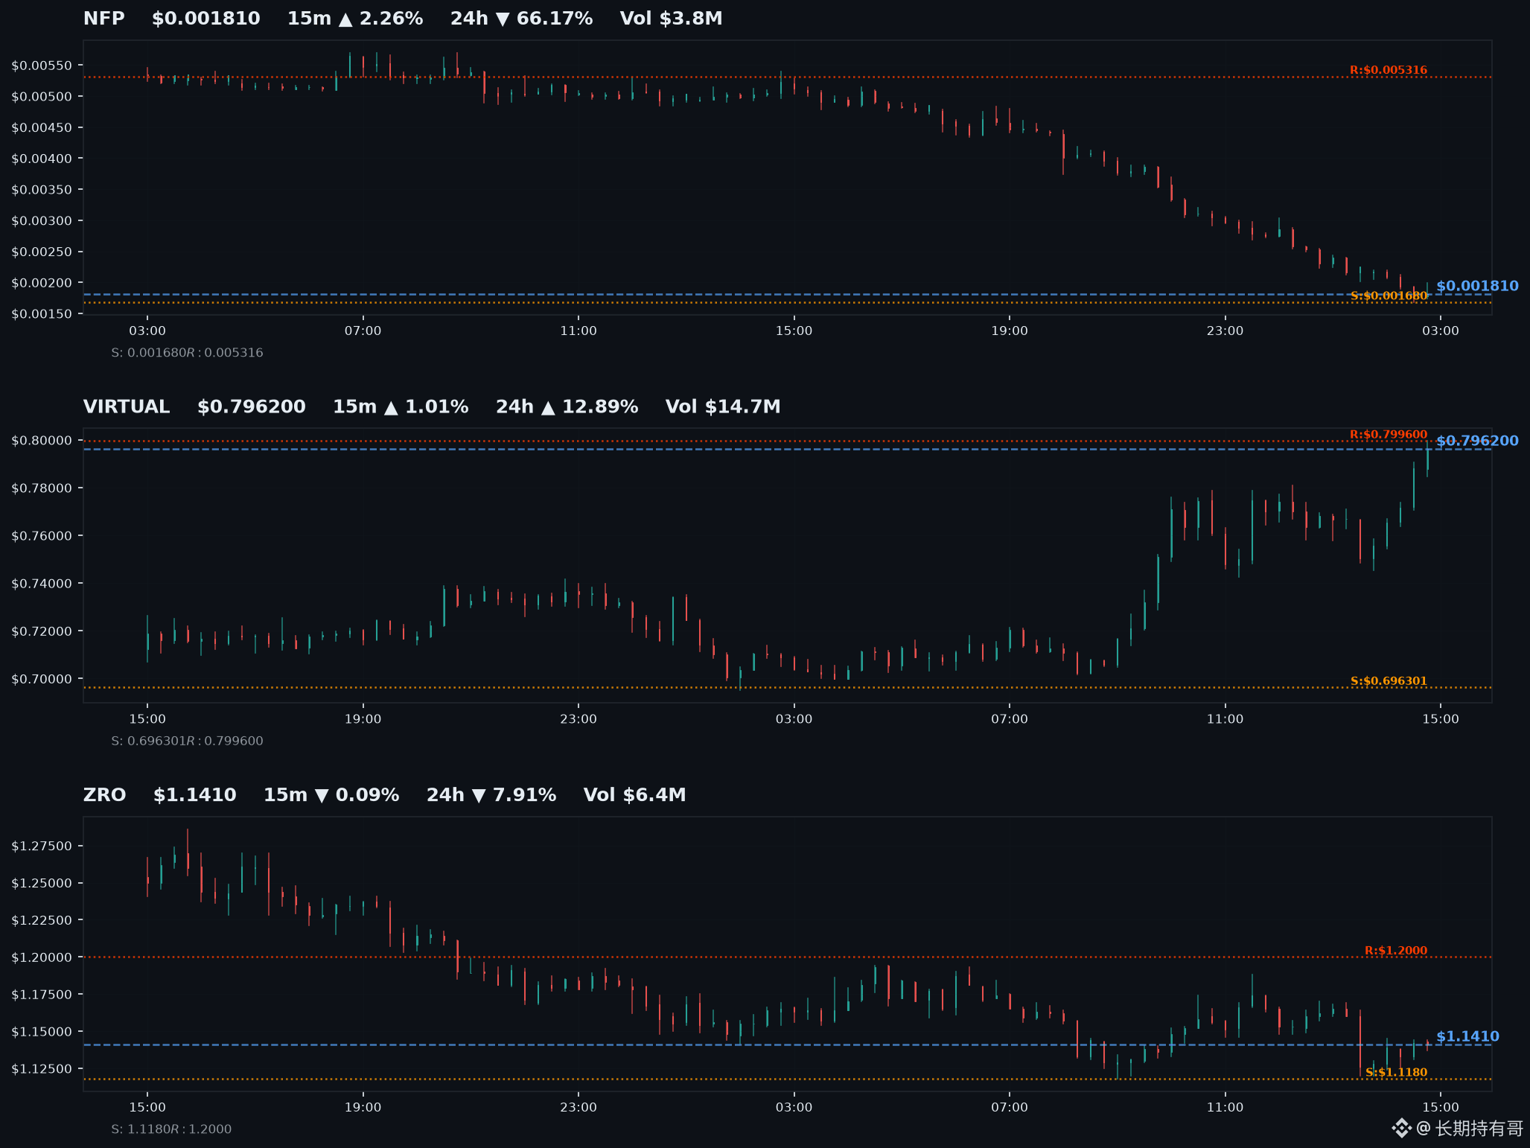Click the NFP ticker title
The height and width of the screenshot is (1148, 1530).
[103, 19]
